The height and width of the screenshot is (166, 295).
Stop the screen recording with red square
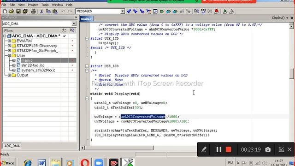click(229, 149)
